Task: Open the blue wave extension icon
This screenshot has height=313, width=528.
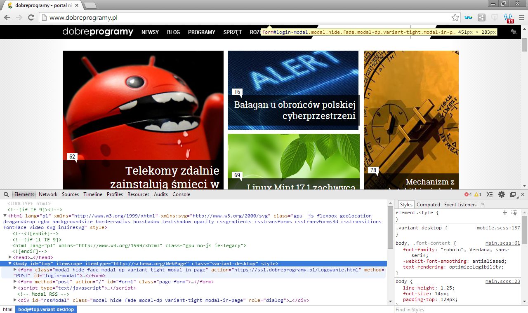Action: pos(468,17)
